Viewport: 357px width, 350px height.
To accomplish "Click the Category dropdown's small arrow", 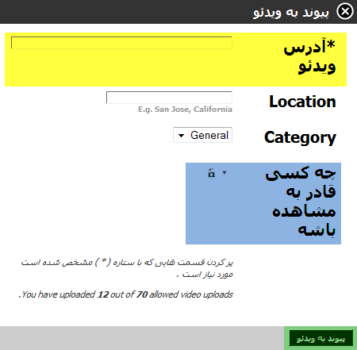I will click(x=181, y=136).
